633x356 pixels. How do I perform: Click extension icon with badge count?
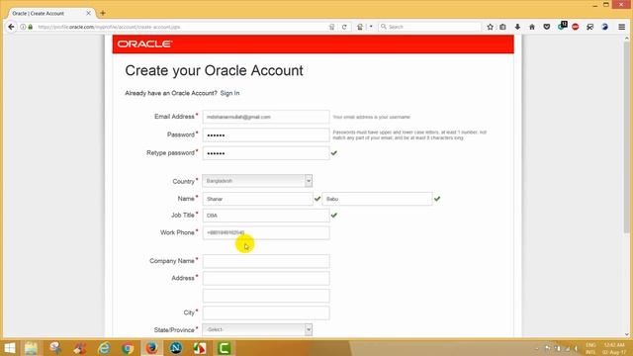pyautogui.click(x=562, y=27)
